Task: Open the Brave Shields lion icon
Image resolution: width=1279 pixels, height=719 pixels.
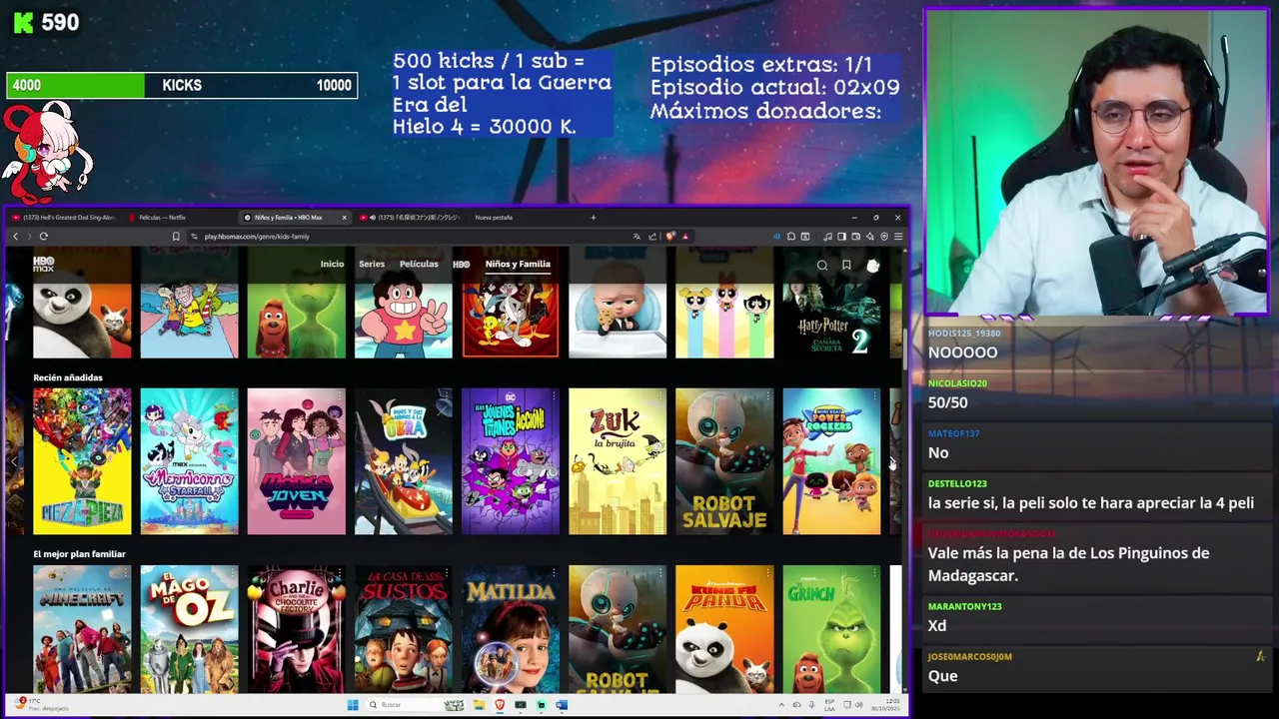Action: [x=670, y=237]
